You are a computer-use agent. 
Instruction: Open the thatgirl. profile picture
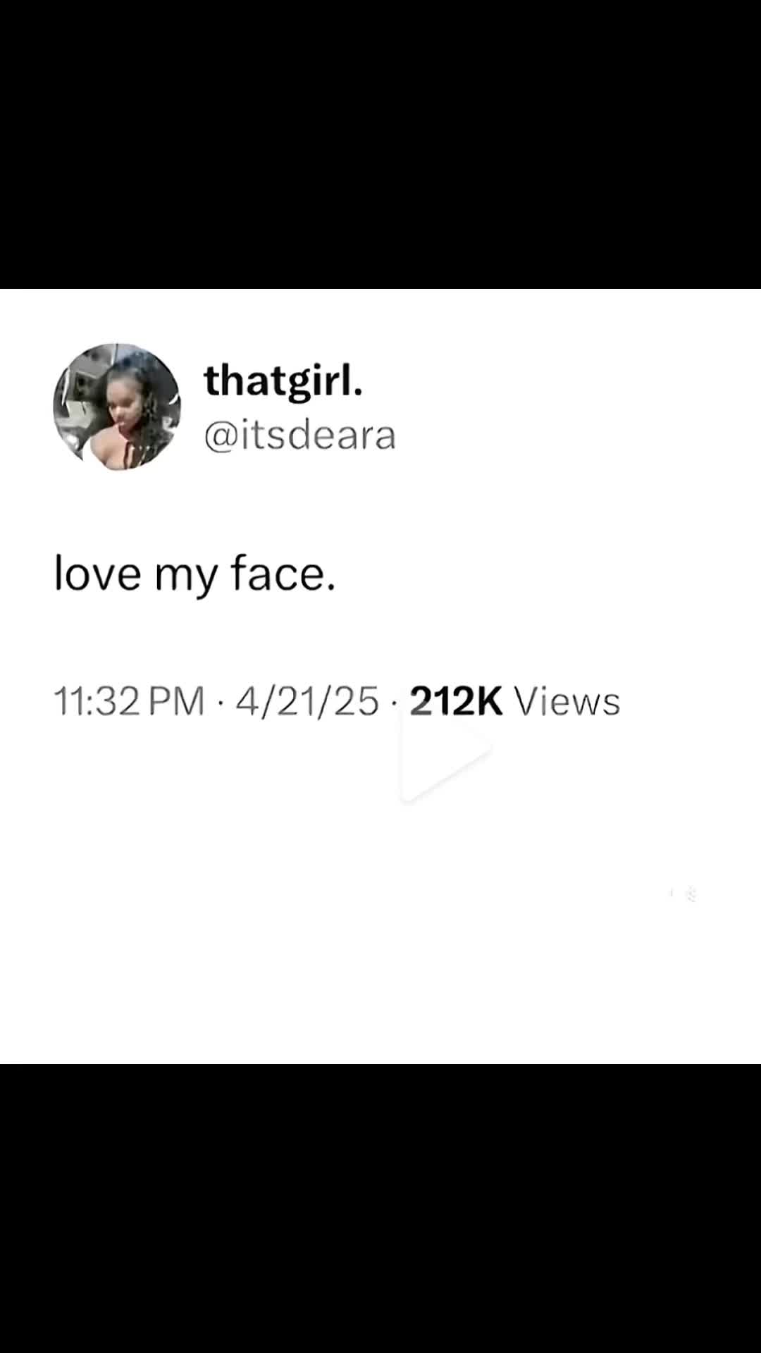coord(117,407)
